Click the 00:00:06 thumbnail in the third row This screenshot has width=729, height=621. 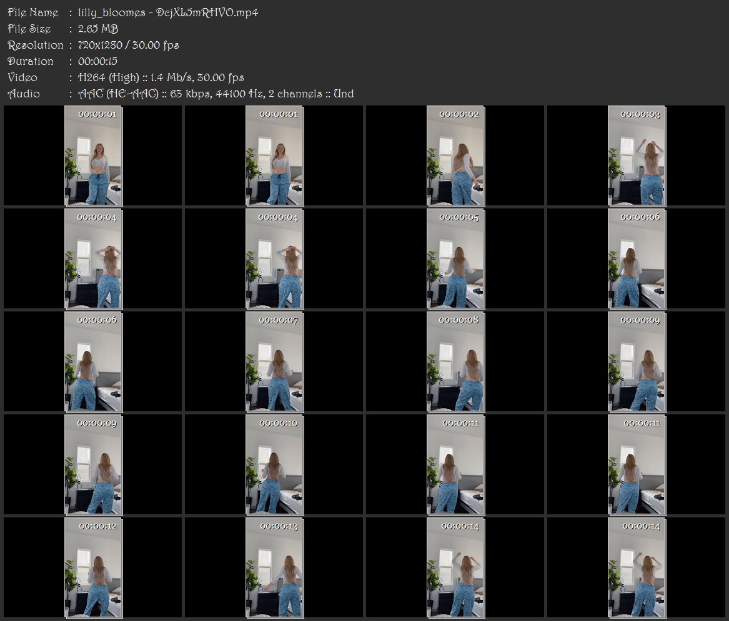tap(94, 362)
